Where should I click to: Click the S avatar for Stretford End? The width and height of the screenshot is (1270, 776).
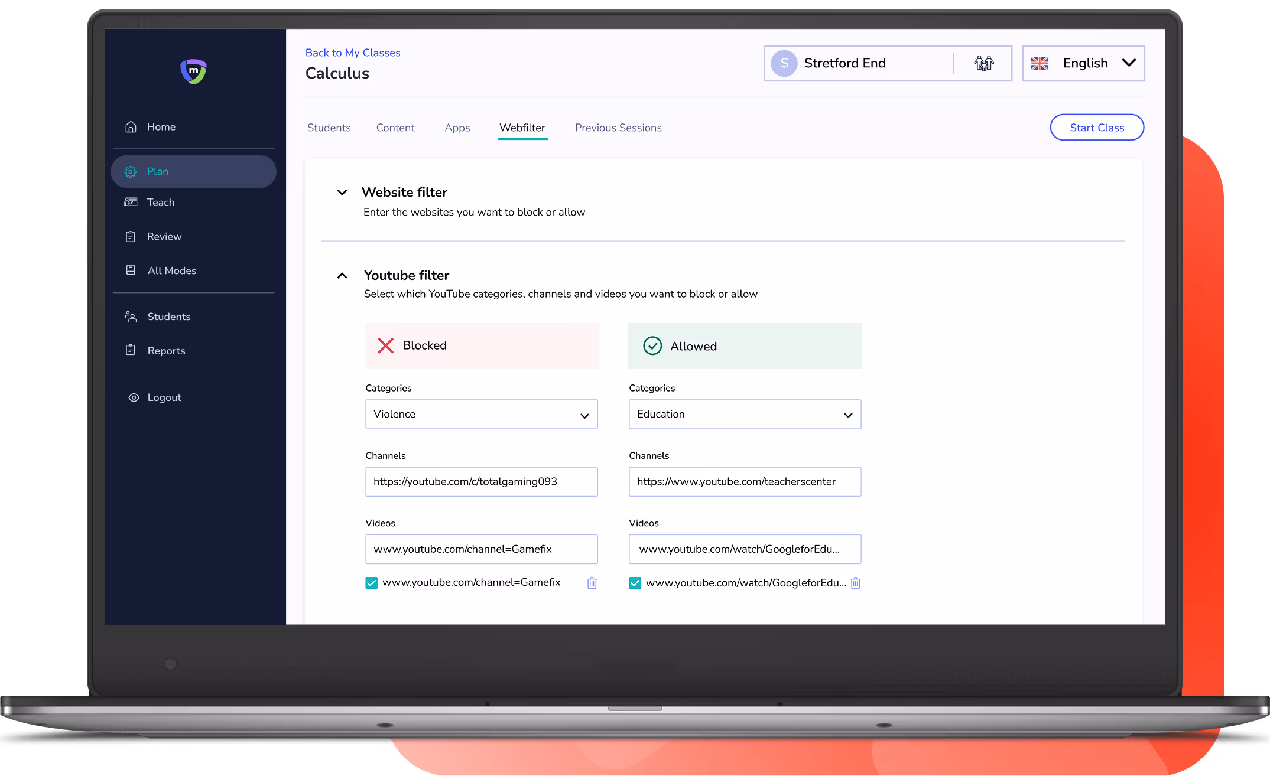tap(784, 63)
